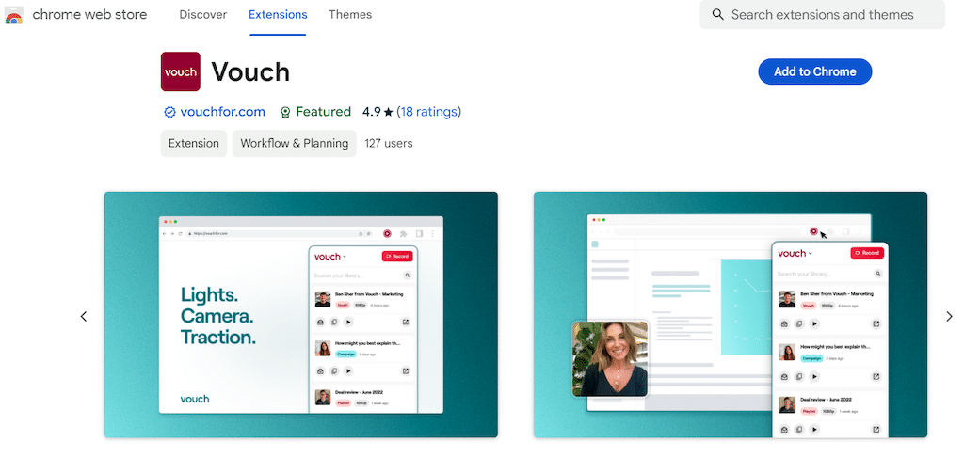Click the Vouch extension title
The height and width of the screenshot is (457, 964).
250,71
